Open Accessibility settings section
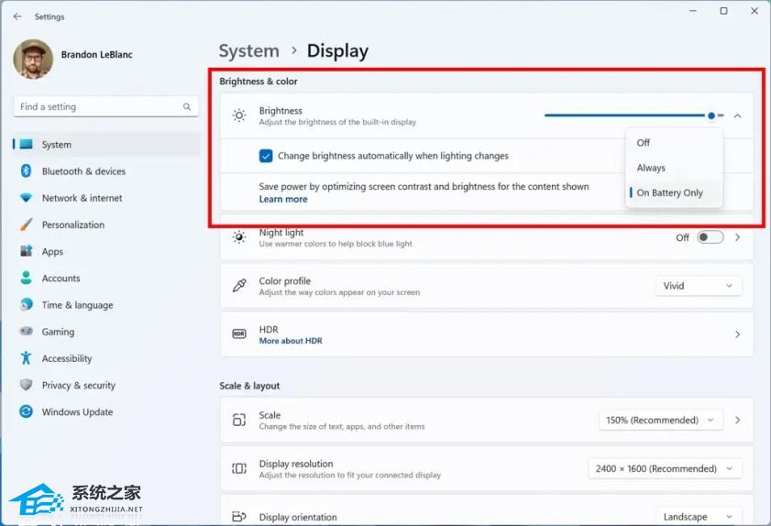Screen dimensions: 771x526 [x=67, y=358]
